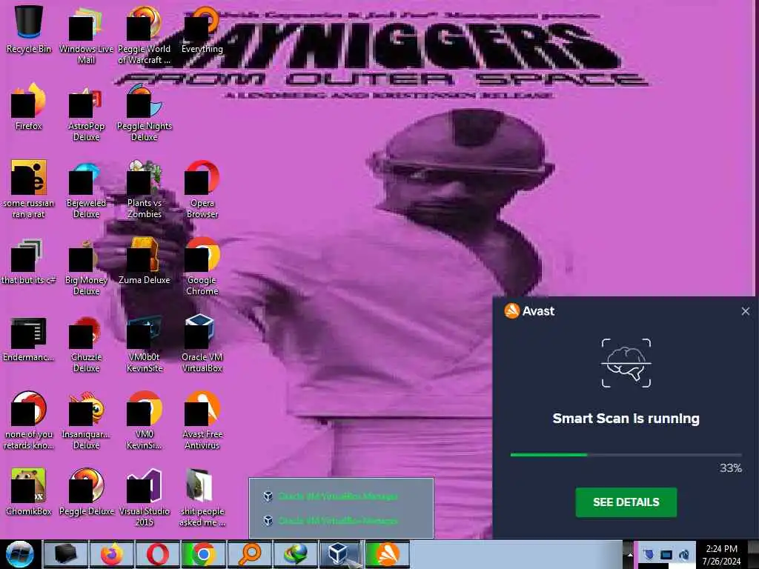Image resolution: width=759 pixels, height=569 pixels.
Task: Click the brain scan graphic in Avast popup
Action: pos(626,363)
